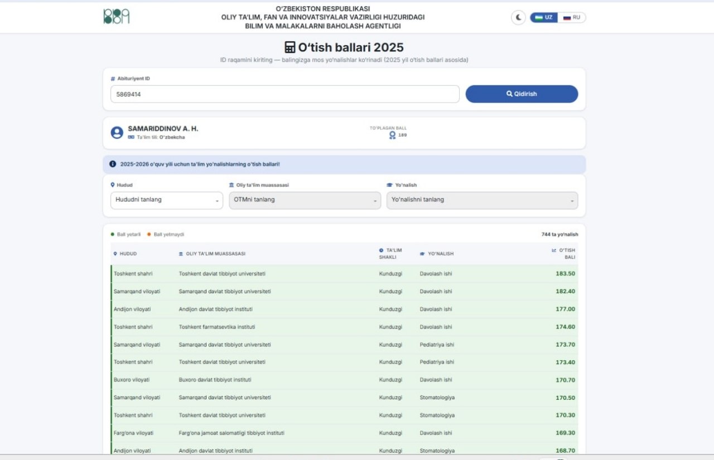Screen dimensions: 714x460
Task: Click the passing score 170.70
Action: (x=565, y=380)
